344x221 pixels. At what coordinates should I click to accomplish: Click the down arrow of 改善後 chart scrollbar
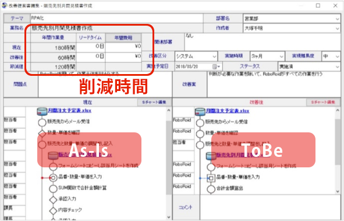(338, 191)
